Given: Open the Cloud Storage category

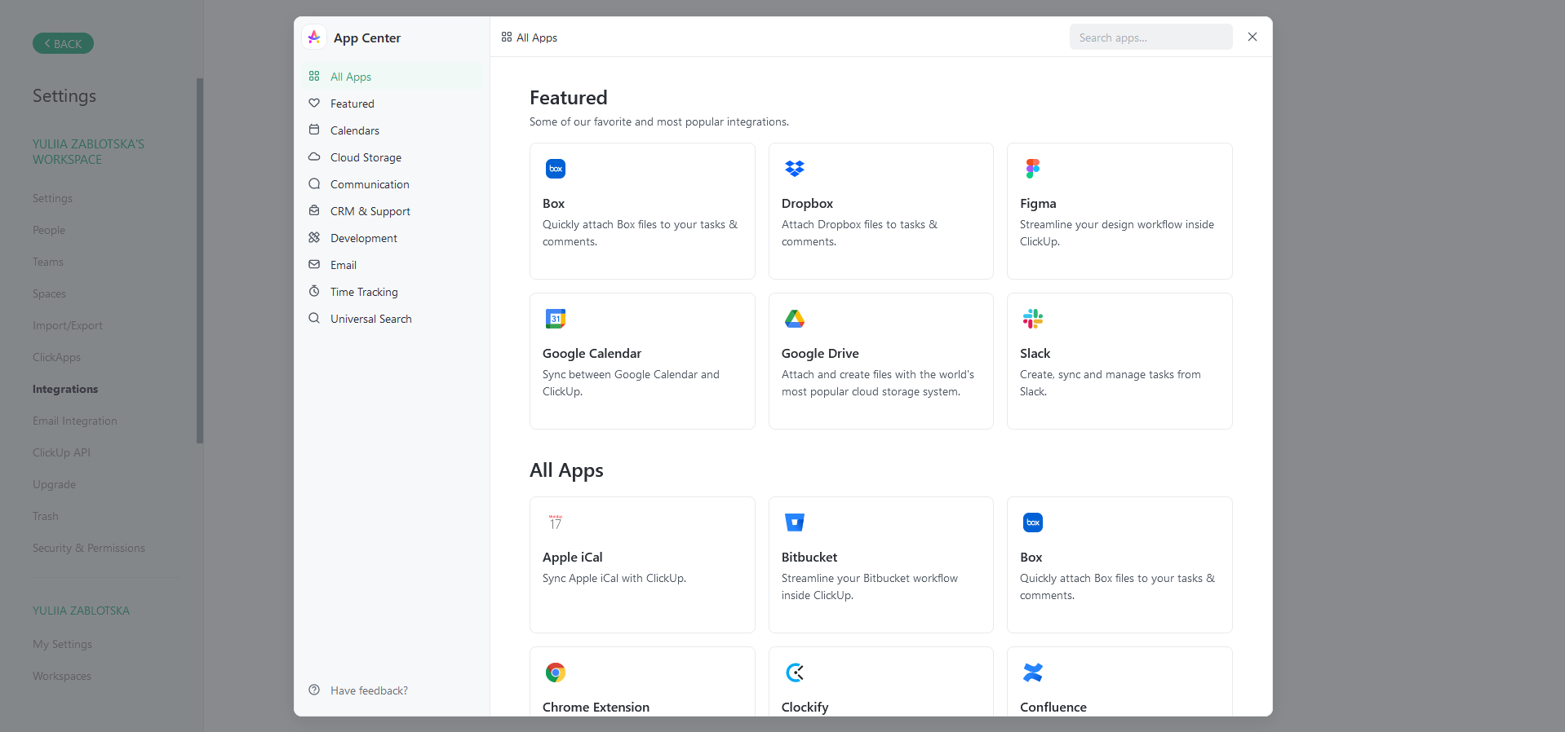Looking at the screenshot, I should tap(392, 157).
